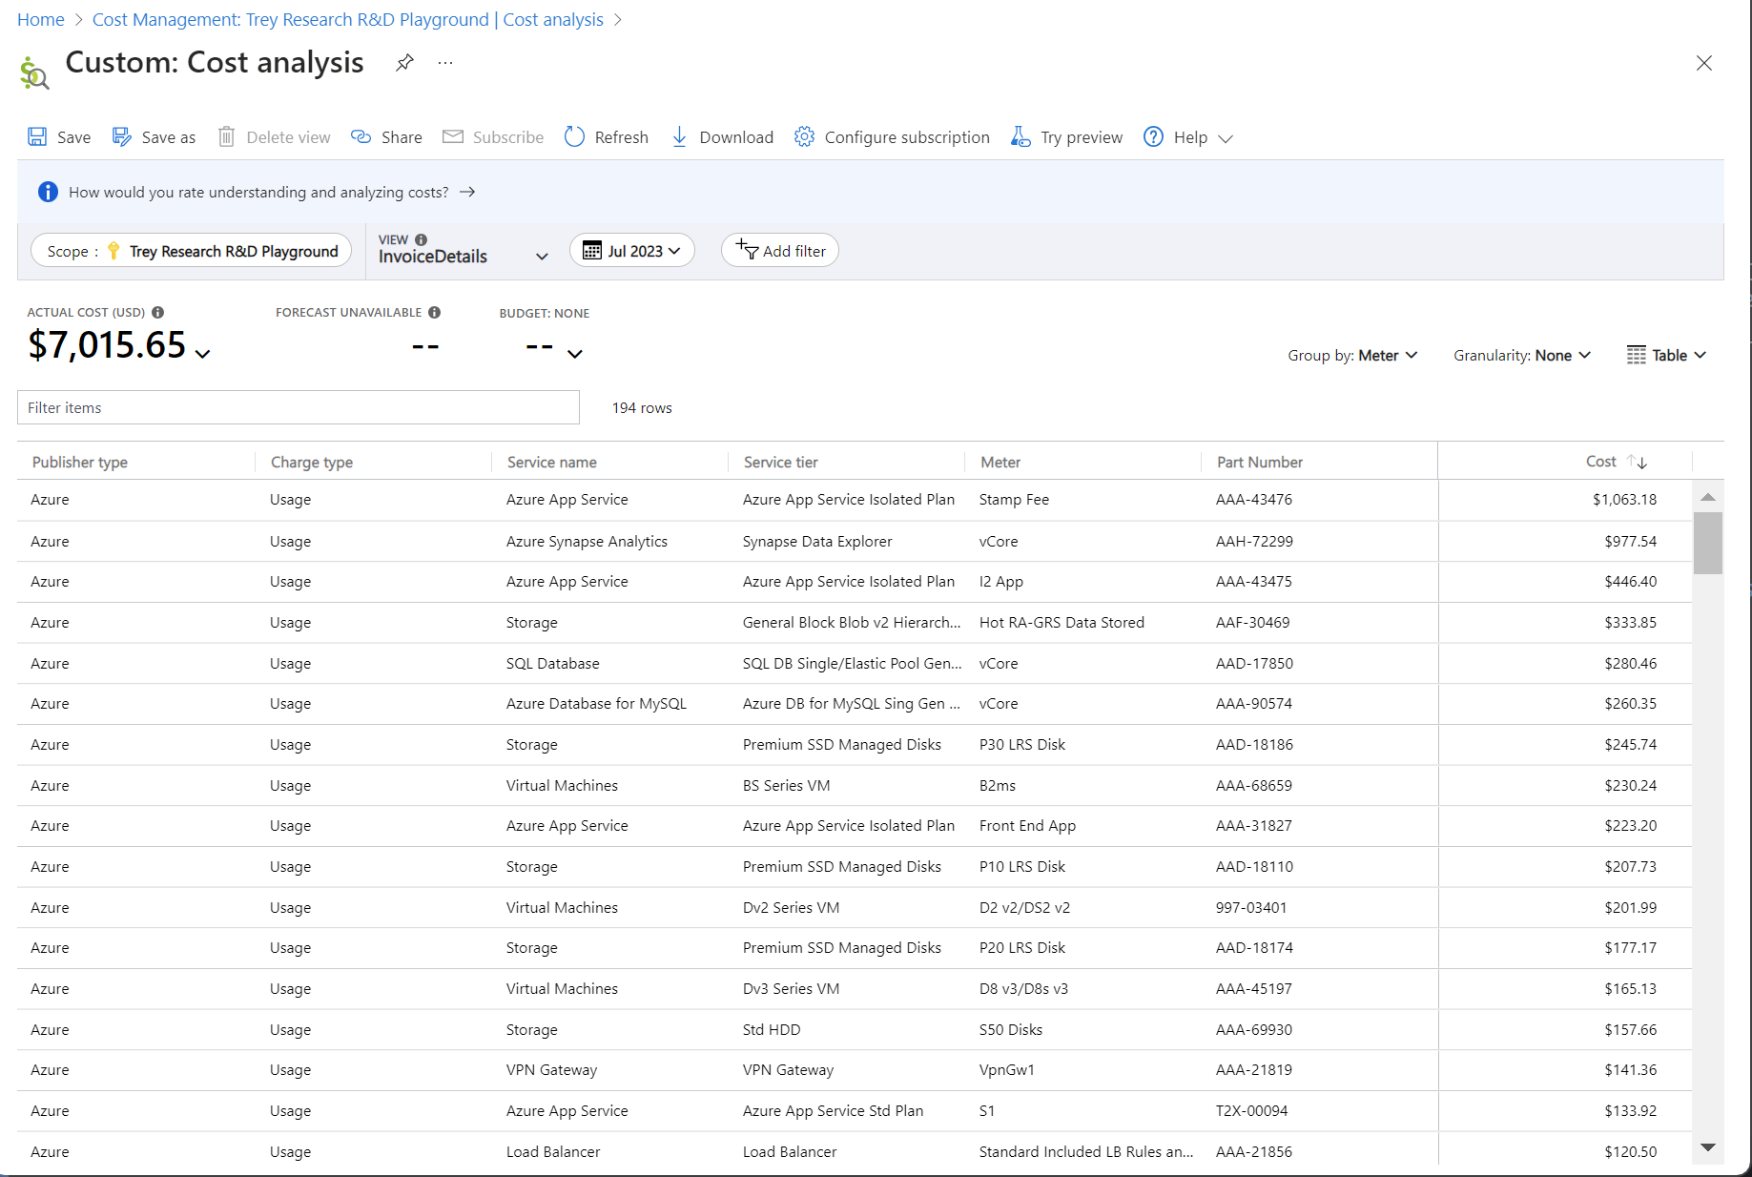Pin this Cost analysis view
Viewport: 1752px width, 1177px height.
(x=404, y=63)
